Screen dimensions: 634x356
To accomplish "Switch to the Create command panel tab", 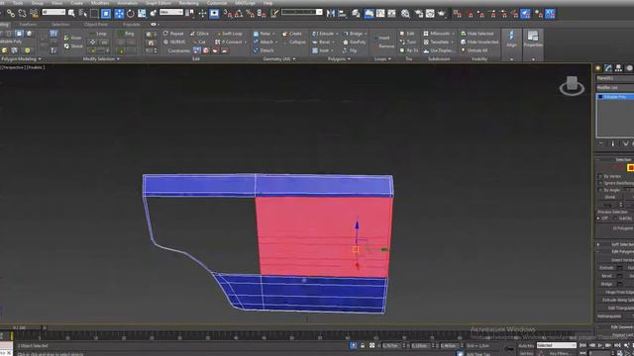I will pos(598,68).
